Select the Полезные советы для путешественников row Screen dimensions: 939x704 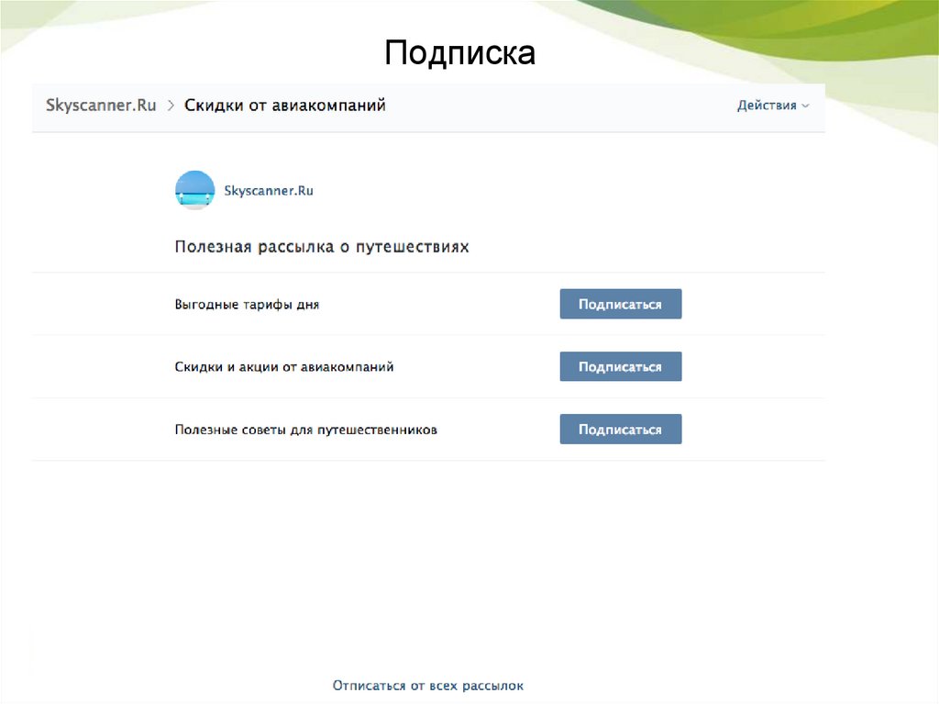[x=305, y=429]
